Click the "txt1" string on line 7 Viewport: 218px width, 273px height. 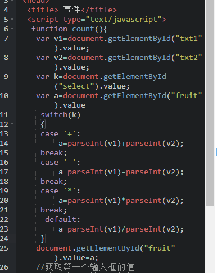(x=189, y=39)
